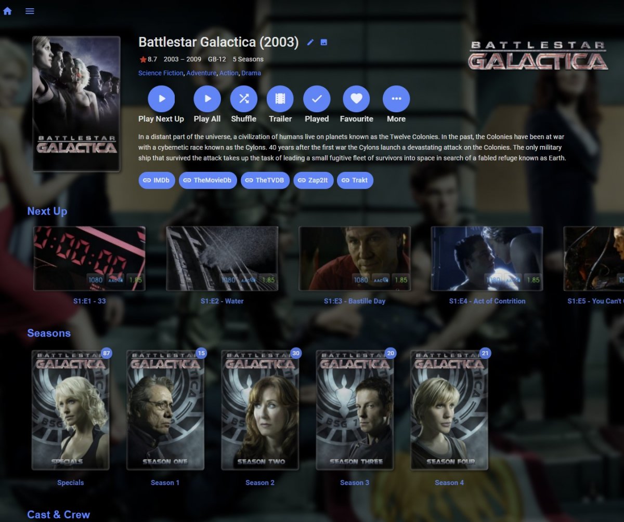This screenshot has height=522, width=624.
Task: Click the 'S1:E1 - 33' title text
Action: (x=89, y=301)
